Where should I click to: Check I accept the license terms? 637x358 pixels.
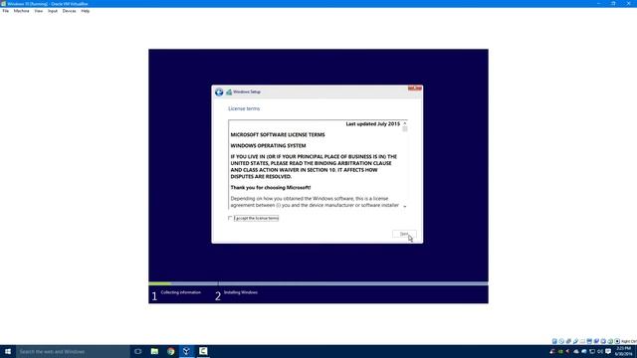tap(230, 219)
